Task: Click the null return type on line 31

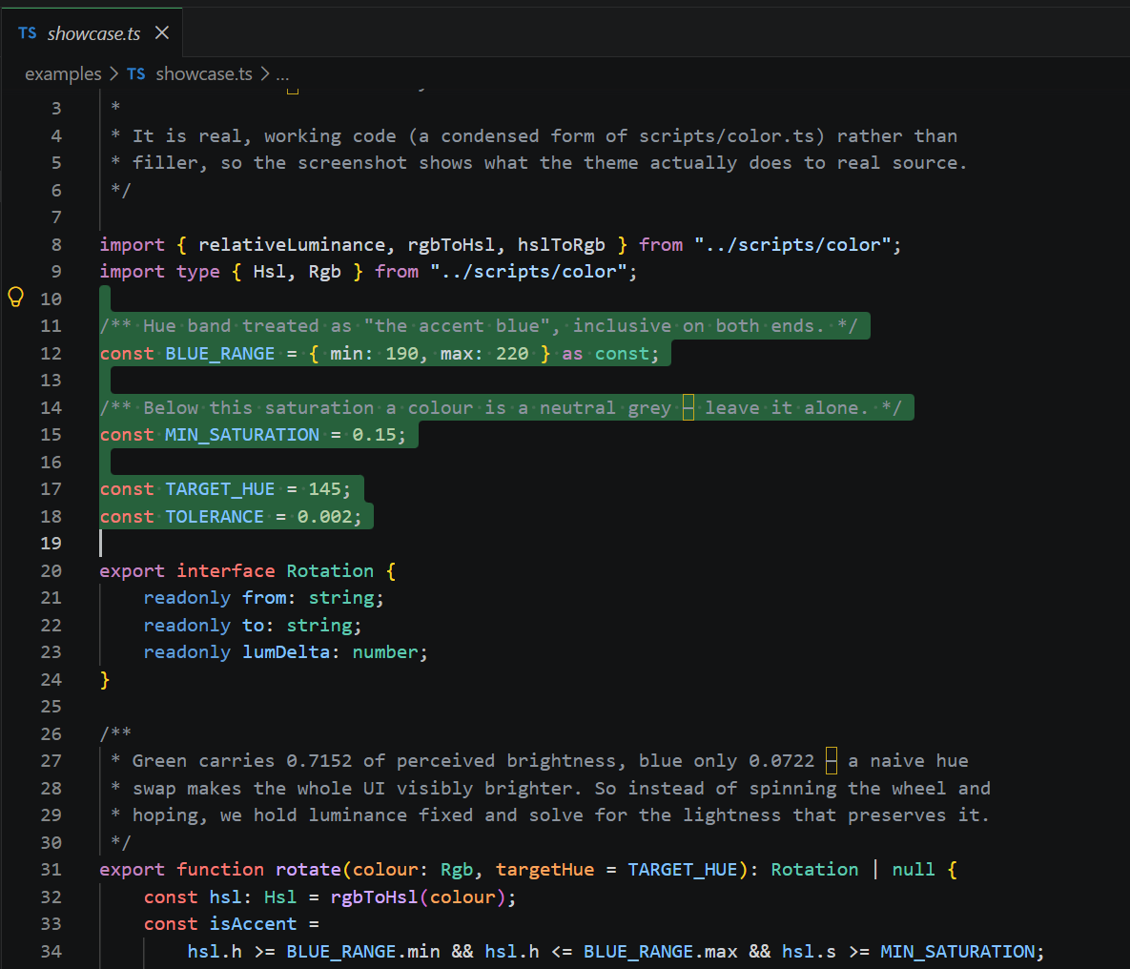Action: [914, 870]
